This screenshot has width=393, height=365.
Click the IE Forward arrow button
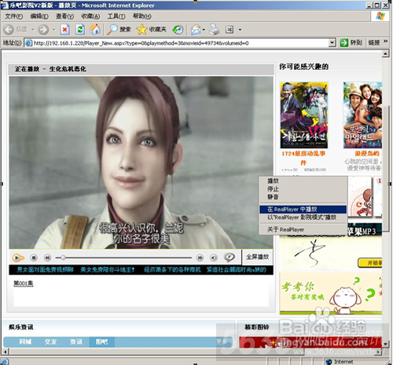(43, 30)
